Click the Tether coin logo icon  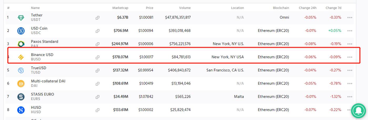click(x=21, y=18)
